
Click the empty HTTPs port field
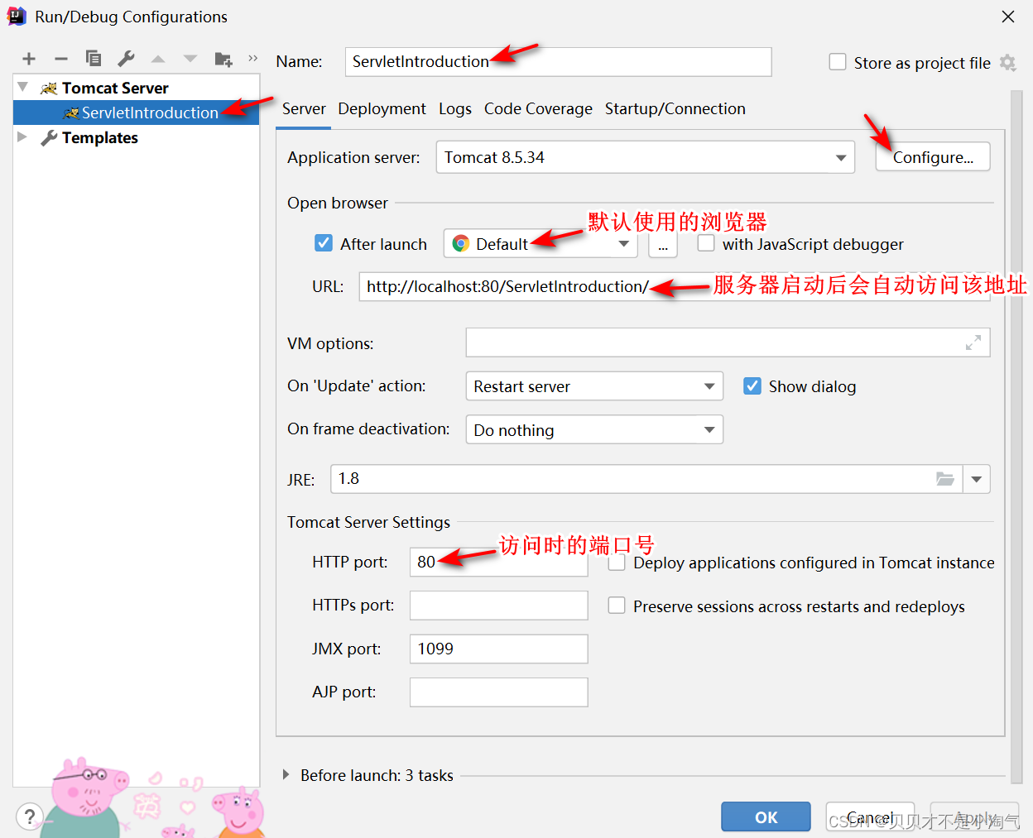[x=498, y=605]
